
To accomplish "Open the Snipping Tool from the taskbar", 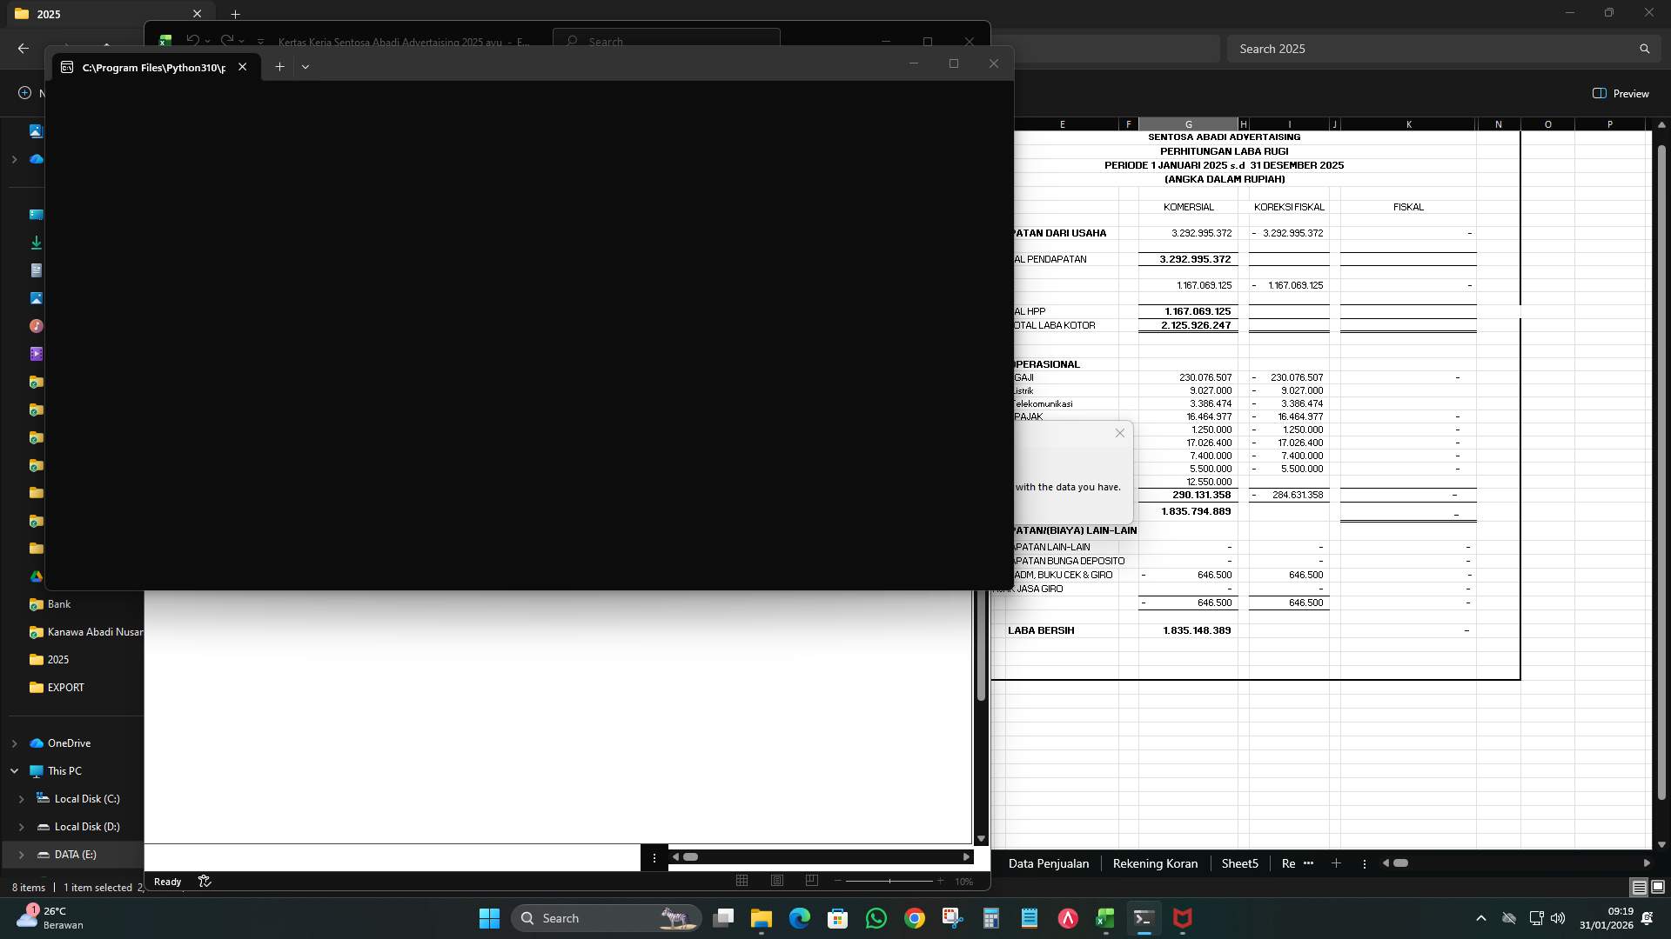I will pyautogui.click(x=952, y=918).
